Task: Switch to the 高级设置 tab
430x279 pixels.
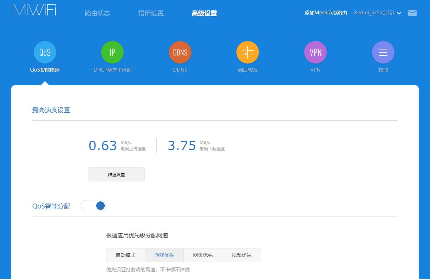Action: click(x=204, y=13)
